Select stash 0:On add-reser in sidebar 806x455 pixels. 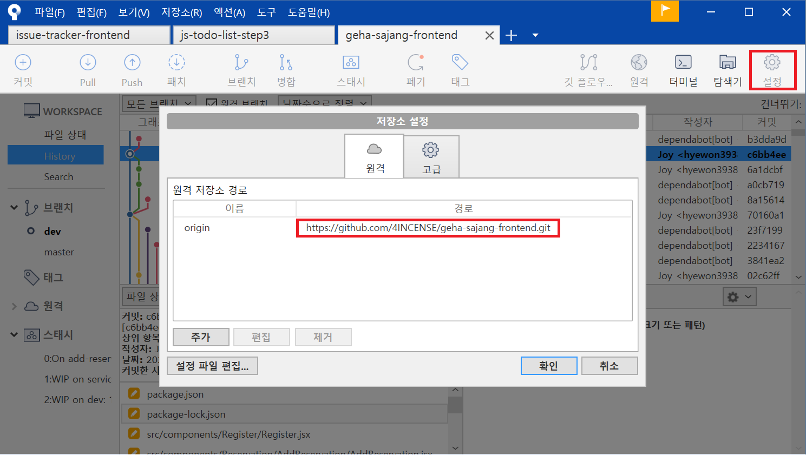77,359
